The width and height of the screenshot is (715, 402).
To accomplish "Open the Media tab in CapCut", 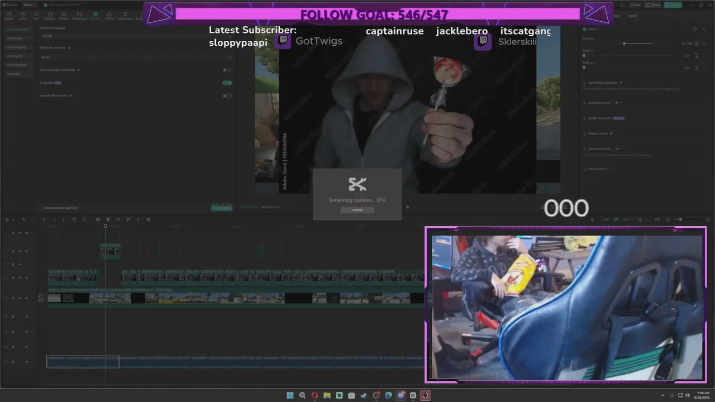I will [x=9, y=16].
